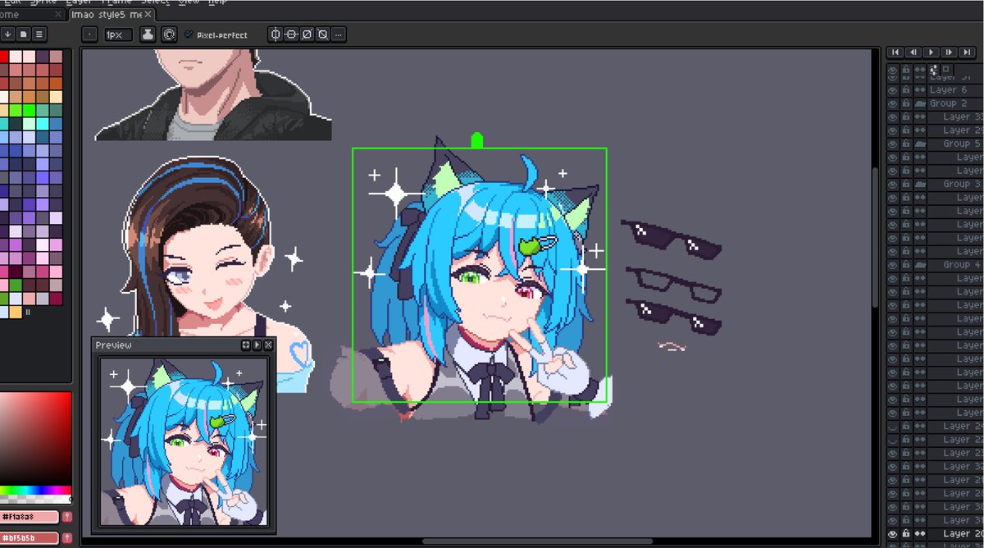984x548 pixels.
Task: Open the palette presets button
Action: [x=24, y=34]
